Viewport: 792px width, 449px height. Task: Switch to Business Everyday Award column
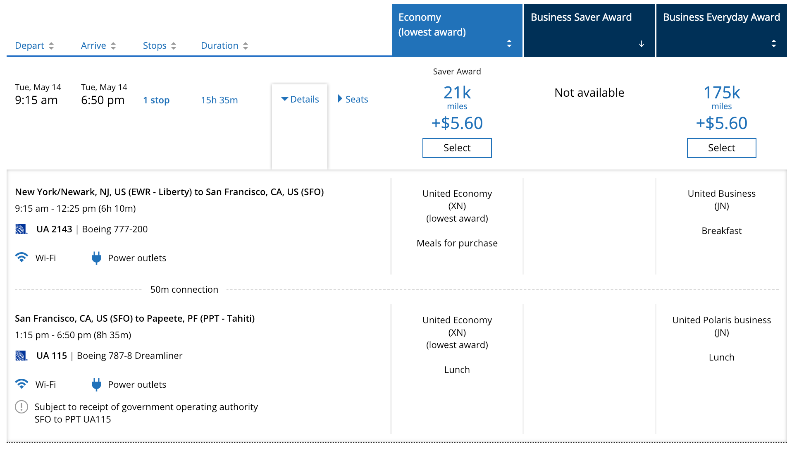coord(721,17)
